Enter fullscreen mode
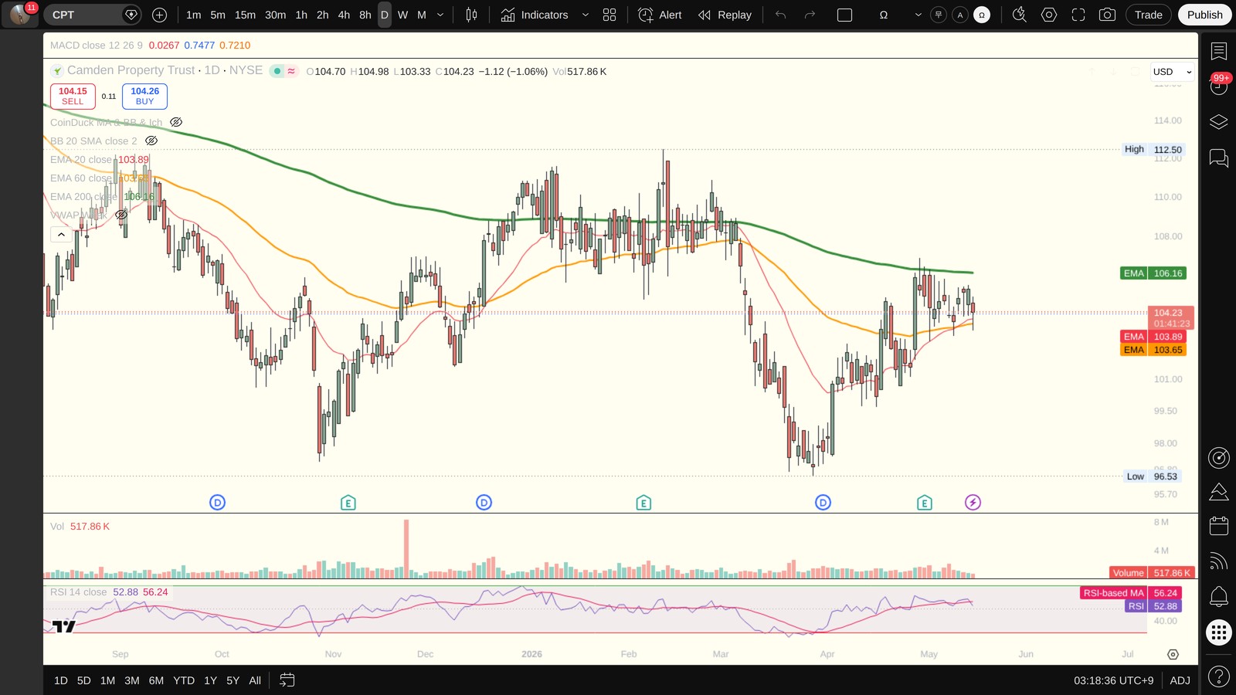Image resolution: width=1236 pixels, height=695 pixels. point(1078,15)
